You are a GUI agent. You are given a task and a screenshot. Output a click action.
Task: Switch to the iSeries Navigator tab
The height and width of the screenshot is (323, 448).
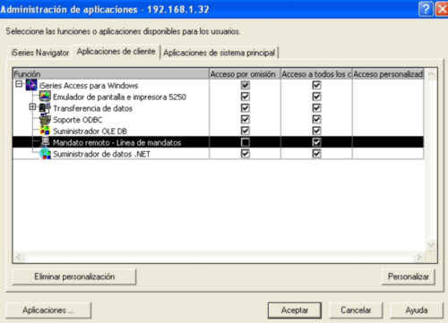tap(40, 53)
